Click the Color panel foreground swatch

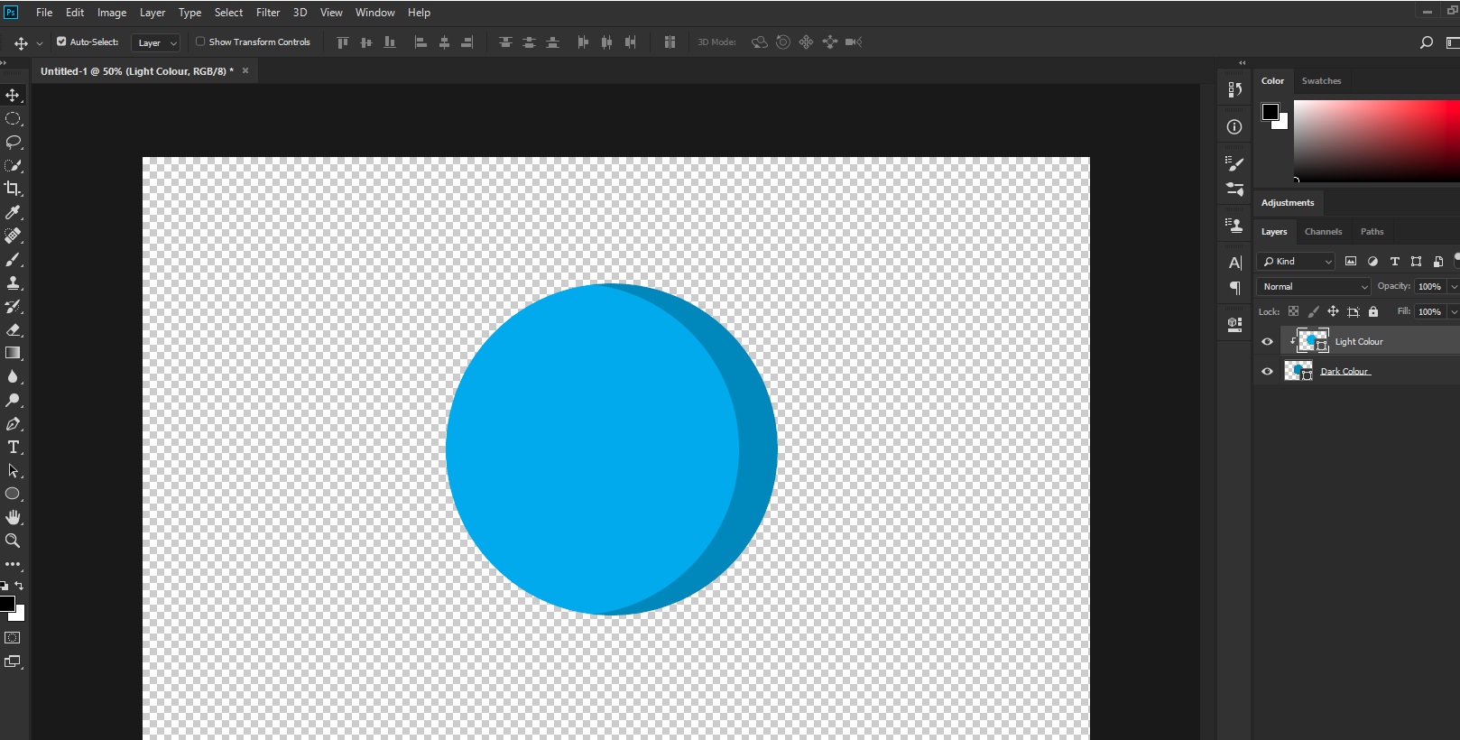tap(1271, 112)
